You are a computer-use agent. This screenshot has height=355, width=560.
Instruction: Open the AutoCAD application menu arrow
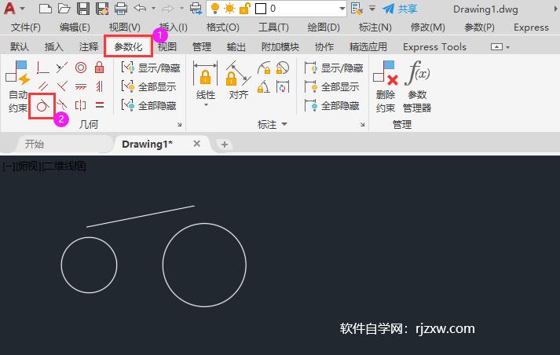(23, 8)
